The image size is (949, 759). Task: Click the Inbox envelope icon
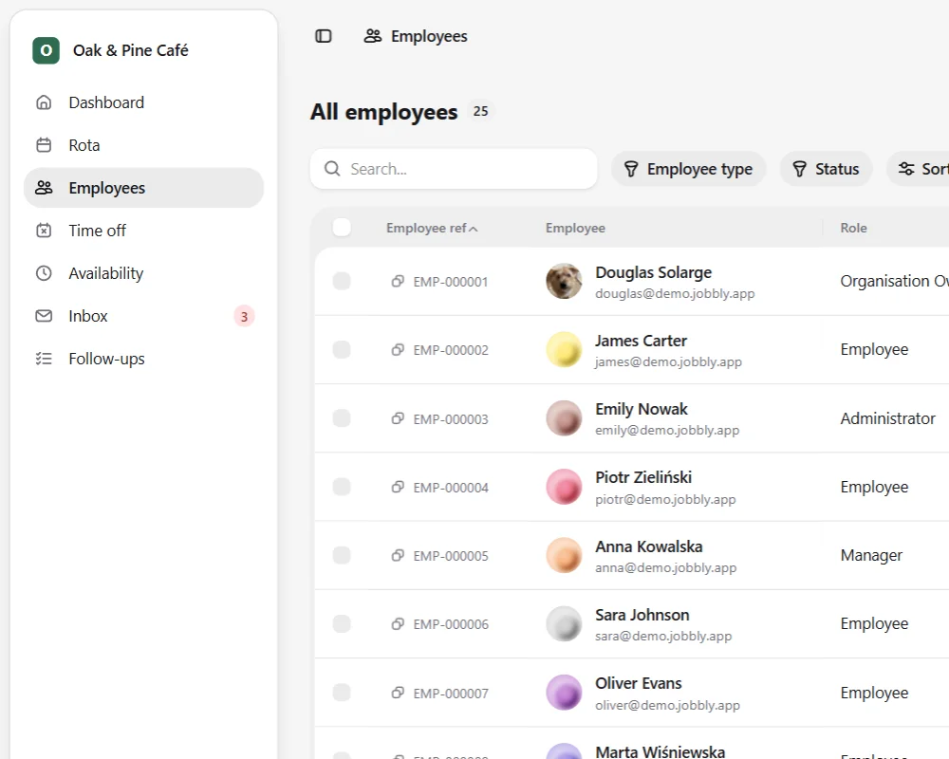pyautogui.click(x=44, y=316)
